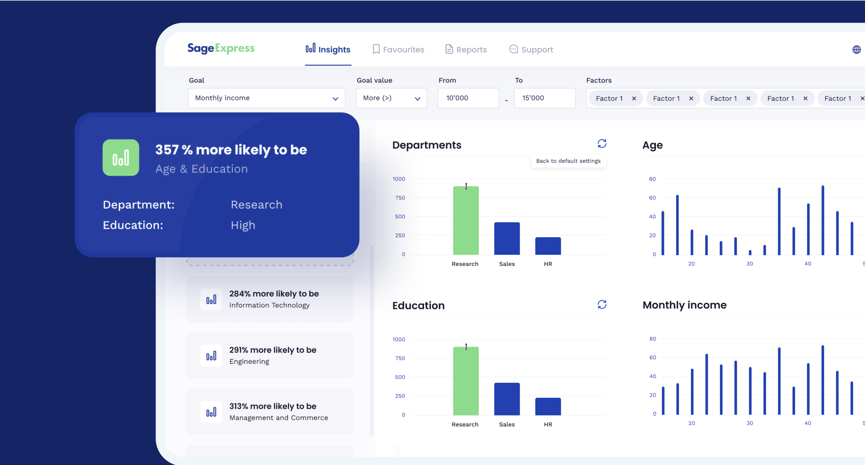This screenshot has width=865, height=465.
Task: Remove the second Factor 1 chip
Action: pos(691,99)
